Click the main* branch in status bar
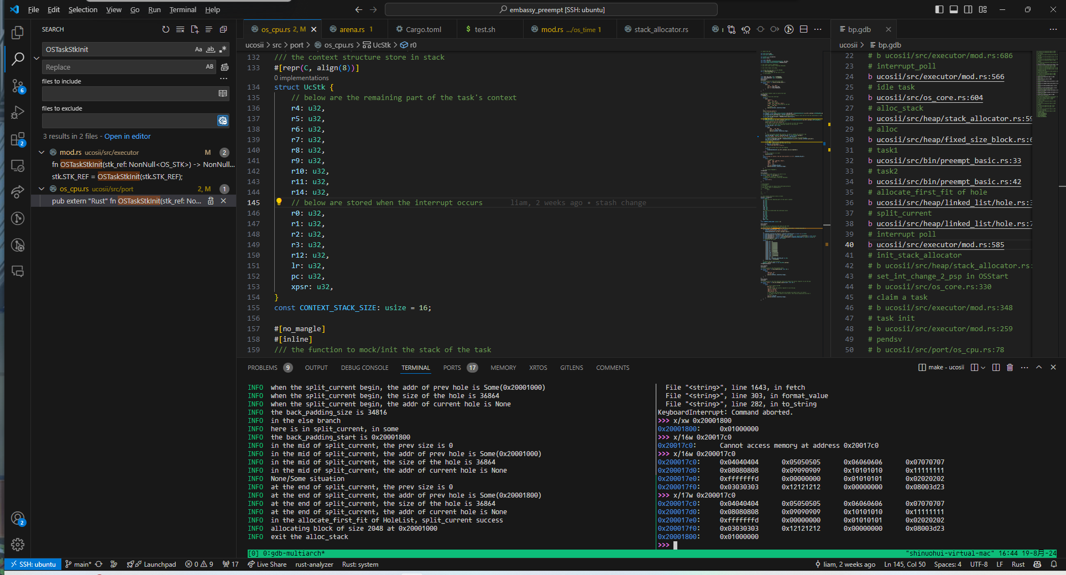The image size is (1066, 575). (78, 564)
